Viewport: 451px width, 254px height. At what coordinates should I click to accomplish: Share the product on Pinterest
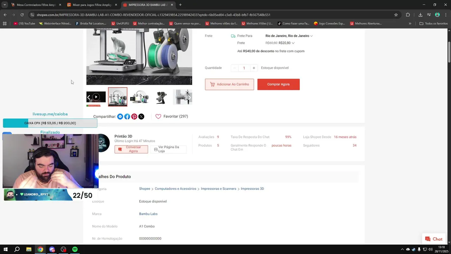point(134,116)
